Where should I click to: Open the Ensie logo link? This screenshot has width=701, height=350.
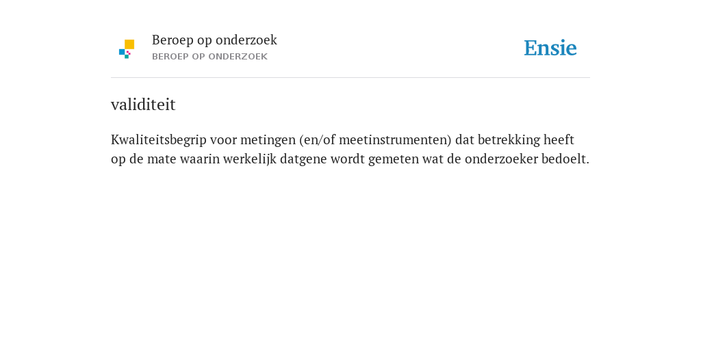pyautogui.click(x=550, y=48)
